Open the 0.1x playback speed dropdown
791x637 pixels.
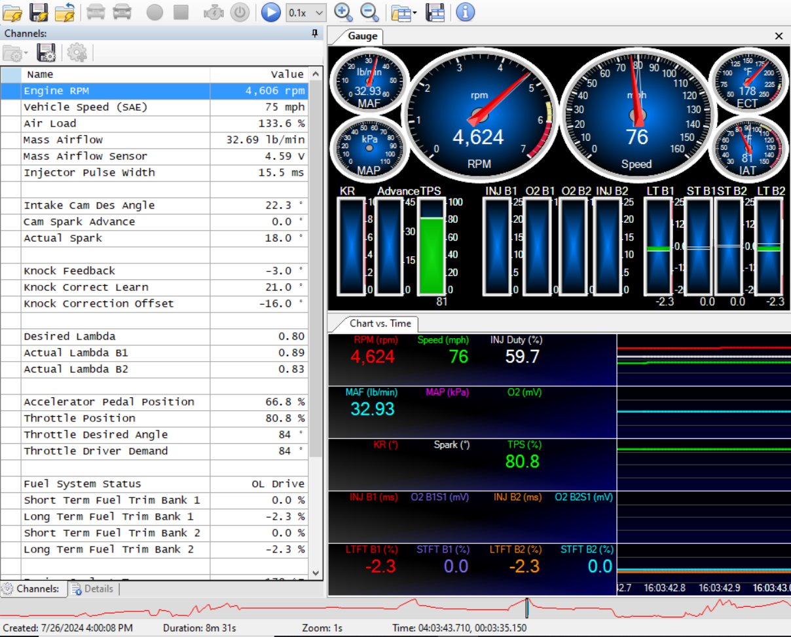[x=306, y=12]
